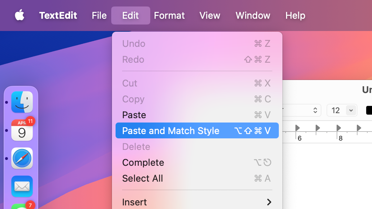372x209 pixels.
Task: Launch Safari from the Dock
Action: pos(22,158)
